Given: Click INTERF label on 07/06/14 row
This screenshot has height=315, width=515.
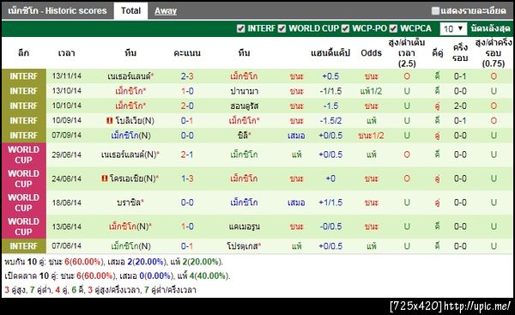Looking at the screenshot, I should click(24, 246).
